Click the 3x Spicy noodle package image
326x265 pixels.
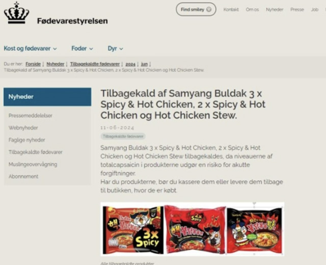pos(133,230)
